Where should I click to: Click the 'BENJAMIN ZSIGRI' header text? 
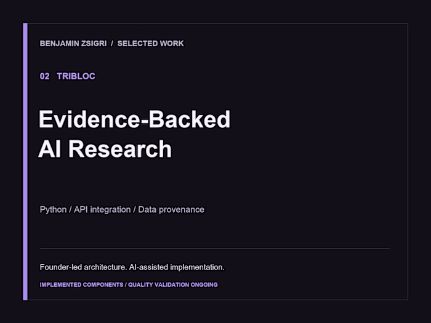(x=73, y=44)
